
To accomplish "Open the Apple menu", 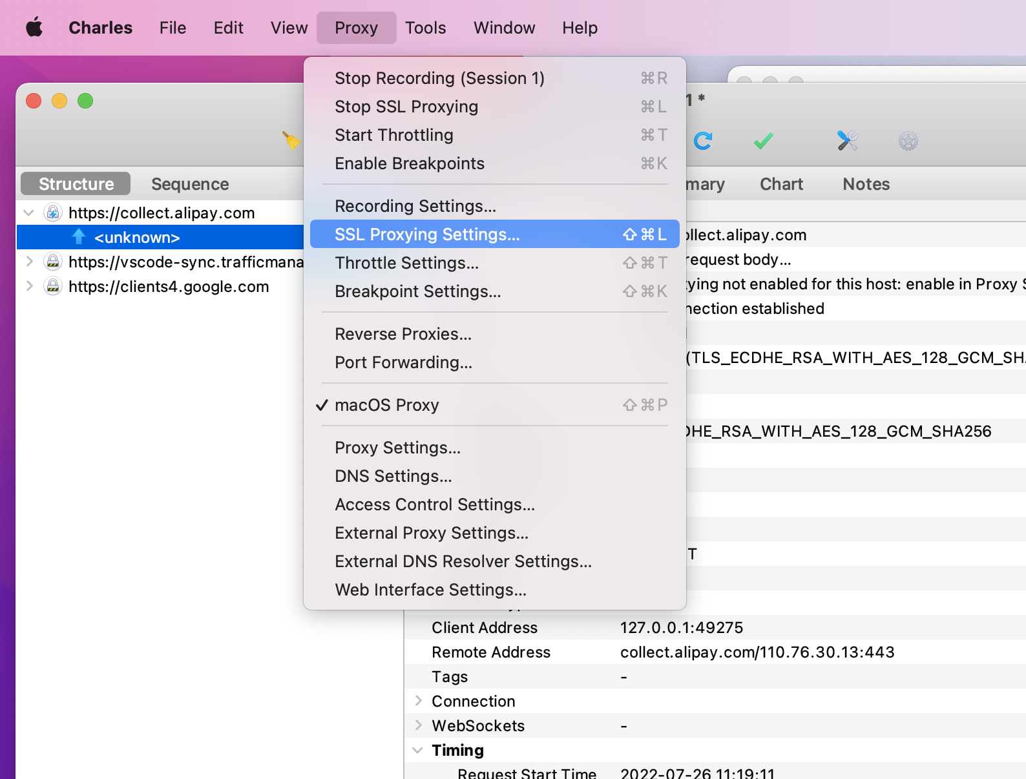I will coord(34,28).
